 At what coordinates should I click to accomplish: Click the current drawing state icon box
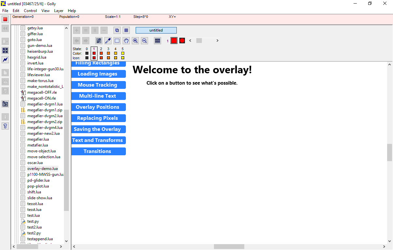pyautogui.click(x=182, y=41)
